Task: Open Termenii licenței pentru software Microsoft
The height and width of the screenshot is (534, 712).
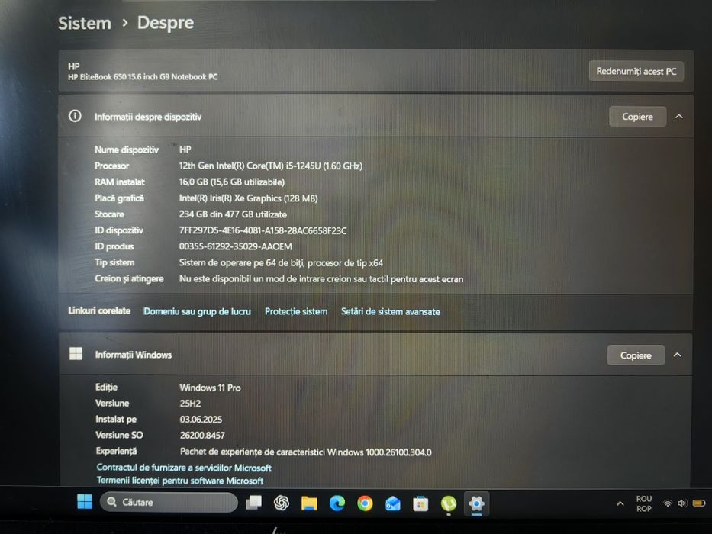Action: (180, 481)
